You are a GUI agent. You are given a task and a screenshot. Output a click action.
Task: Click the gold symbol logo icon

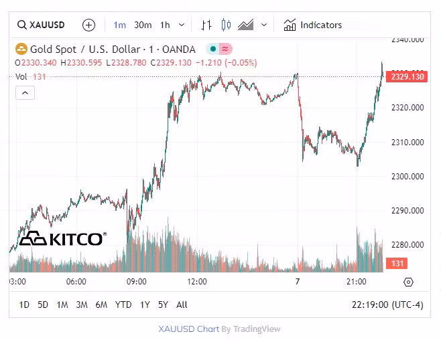pos(21,49)
